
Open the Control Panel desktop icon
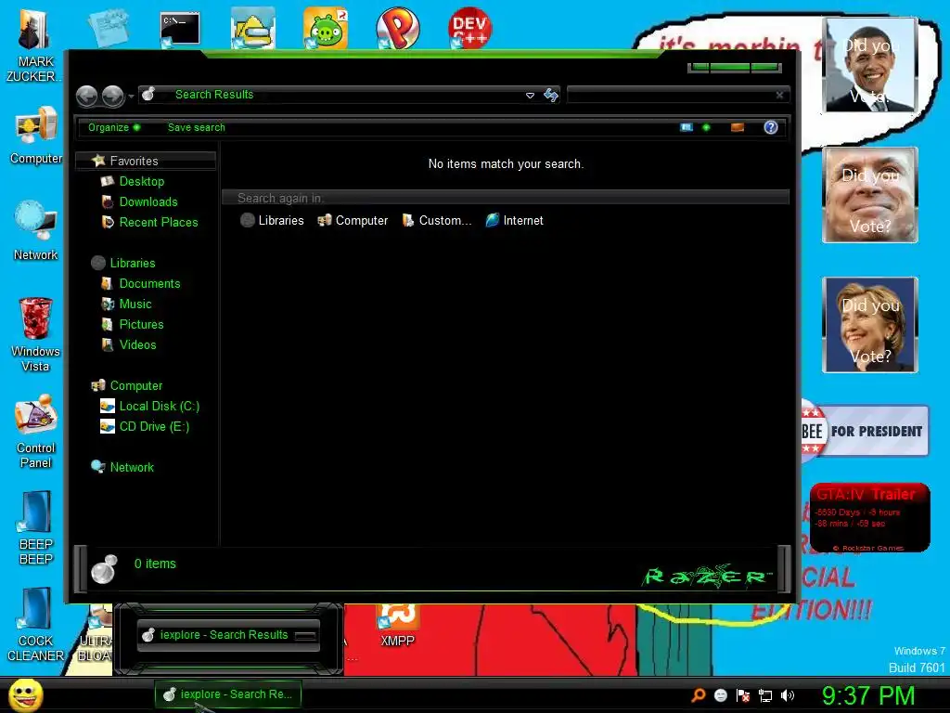coord(36,432)
